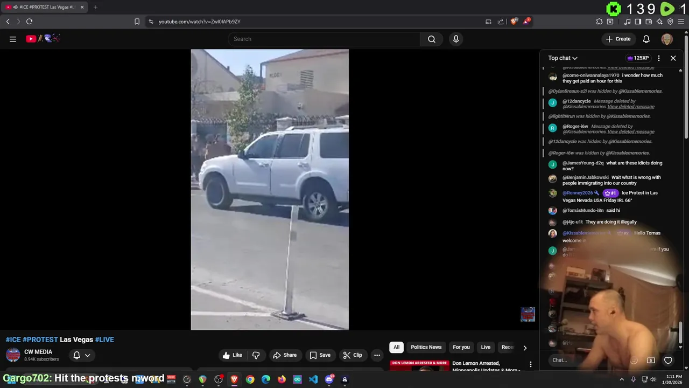The width and height of the screenshot is (689, 388).
Task: Close the ICE PROTEST Las Vegas tab
Action: [82, 7]
